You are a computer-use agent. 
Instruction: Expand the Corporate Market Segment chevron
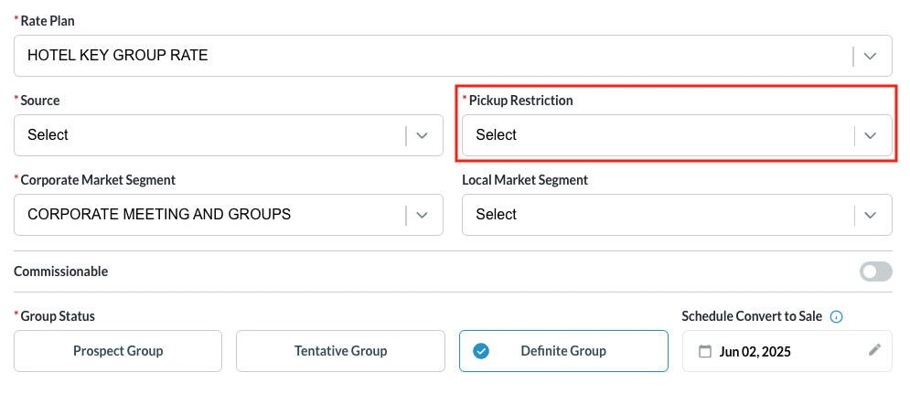(422, 215)
